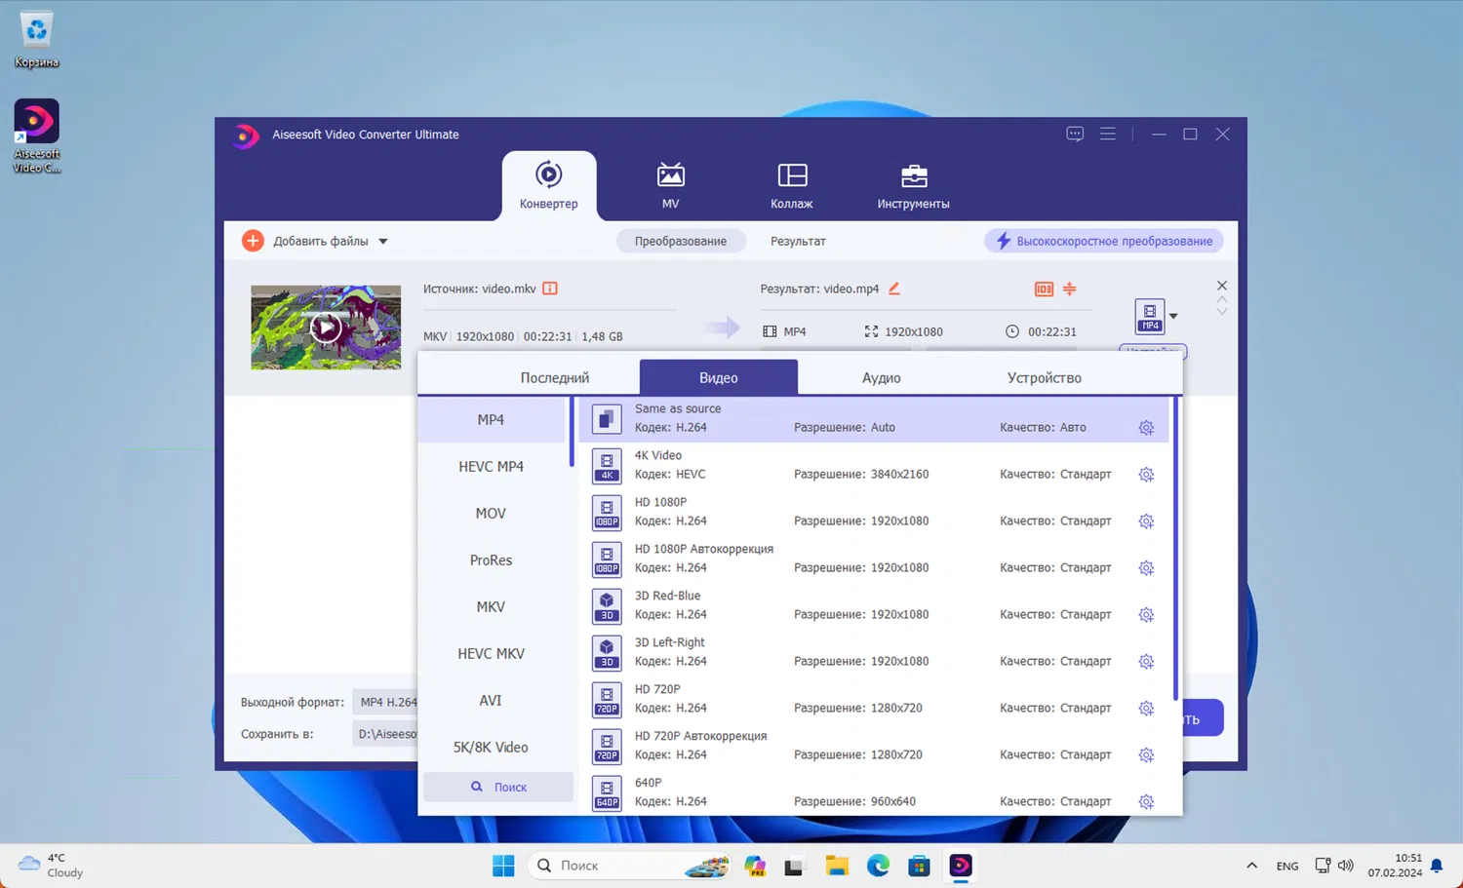
Task: Open settings gear for 3D Left-Right preset
Action: [1146, 662]
